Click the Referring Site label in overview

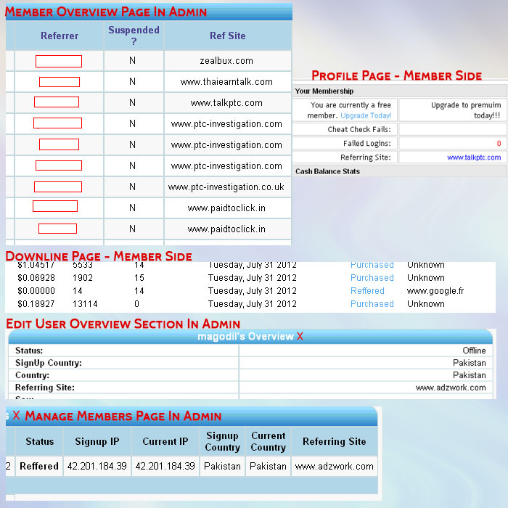[x=45, y=388]
